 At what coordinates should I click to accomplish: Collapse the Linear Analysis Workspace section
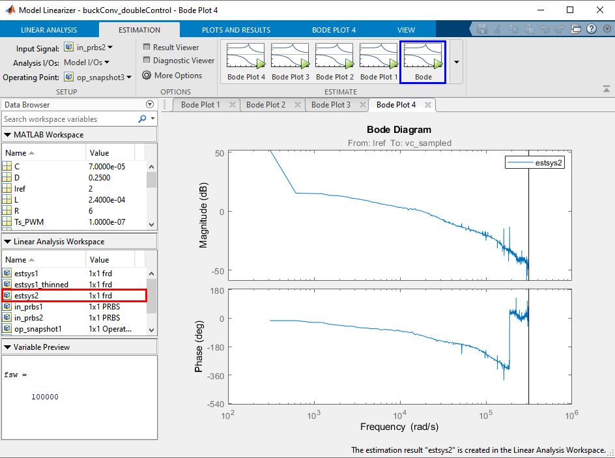coord(7,241)
